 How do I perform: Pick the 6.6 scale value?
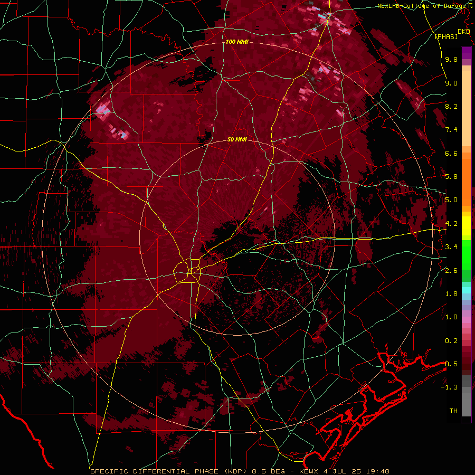tap(451, 153)
